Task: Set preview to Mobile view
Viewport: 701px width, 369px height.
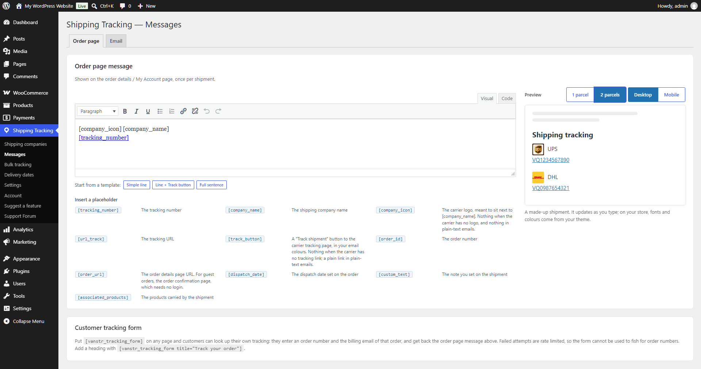Action: [x=671, y=95]
